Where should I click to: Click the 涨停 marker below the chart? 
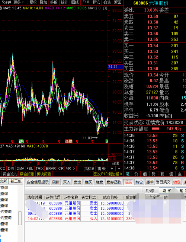point(68,141)
